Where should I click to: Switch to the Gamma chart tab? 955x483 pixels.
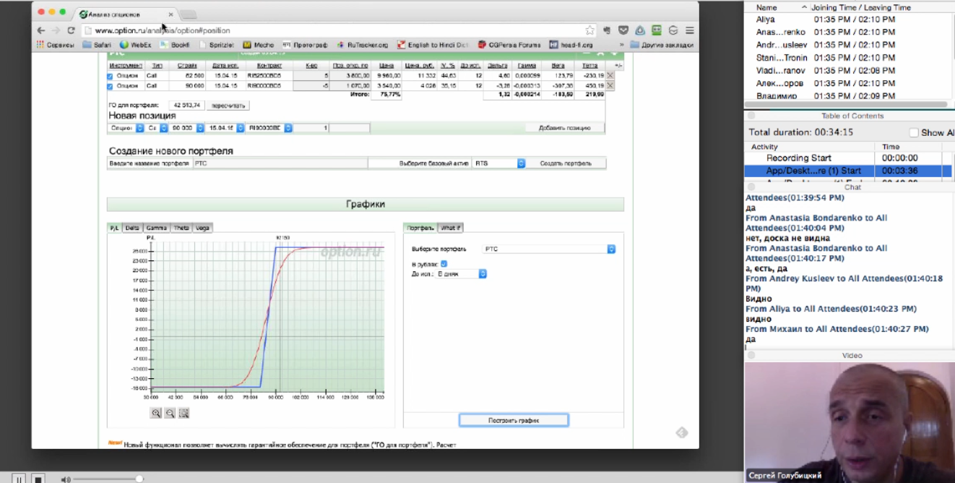[156, 228]
